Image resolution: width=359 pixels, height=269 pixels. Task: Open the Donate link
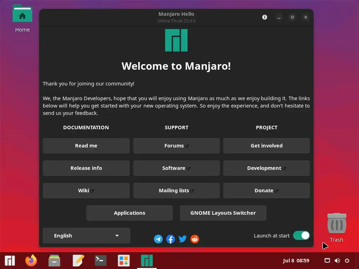[266, 191]
